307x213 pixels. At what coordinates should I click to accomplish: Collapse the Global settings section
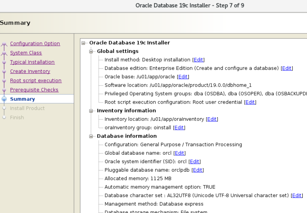point(91,51)
